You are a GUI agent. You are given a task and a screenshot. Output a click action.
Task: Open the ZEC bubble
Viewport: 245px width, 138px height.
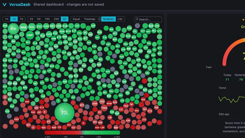(39, 26)
